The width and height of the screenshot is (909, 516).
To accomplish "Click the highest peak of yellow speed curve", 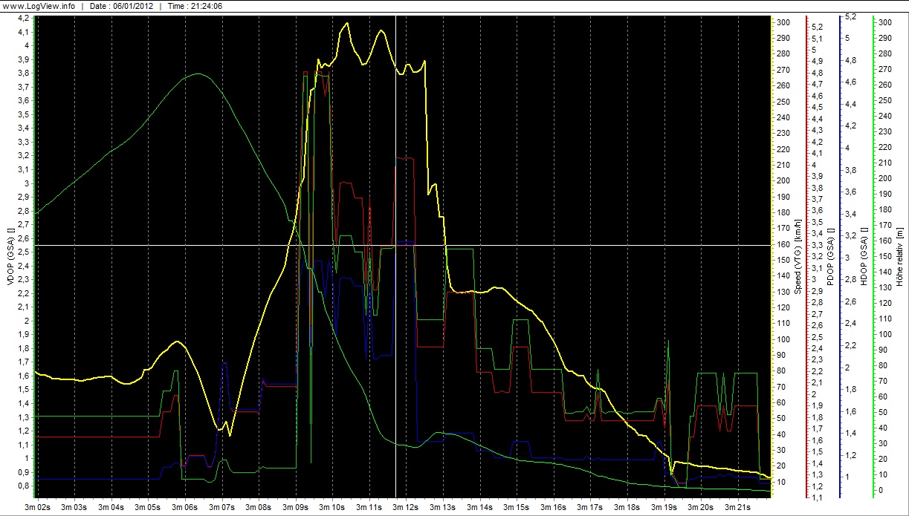I will point(346,24).
